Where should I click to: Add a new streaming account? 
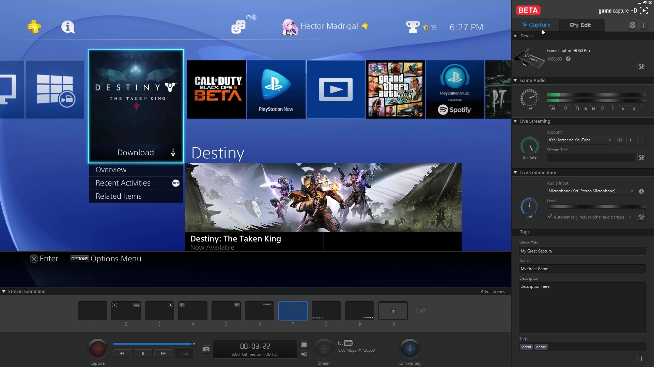630,140
